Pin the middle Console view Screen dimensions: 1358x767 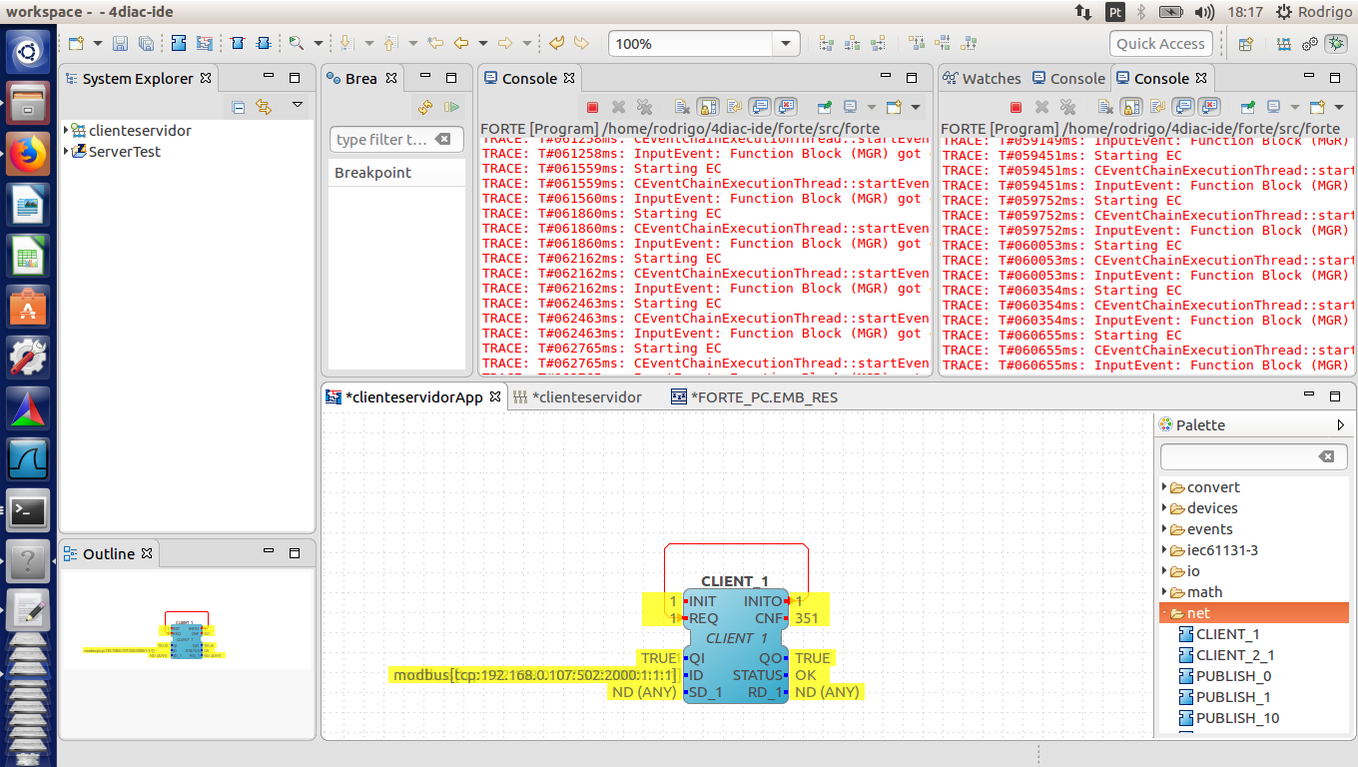825,107
